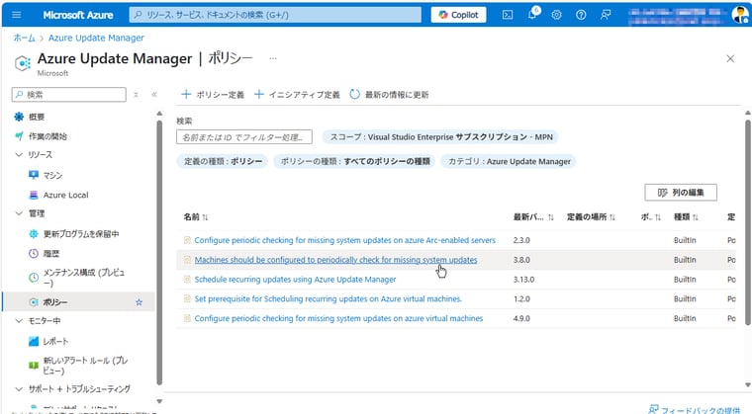Add a new イニシアティブ定義
Screen dimensions: 752x414
click(x=297, y=95)
